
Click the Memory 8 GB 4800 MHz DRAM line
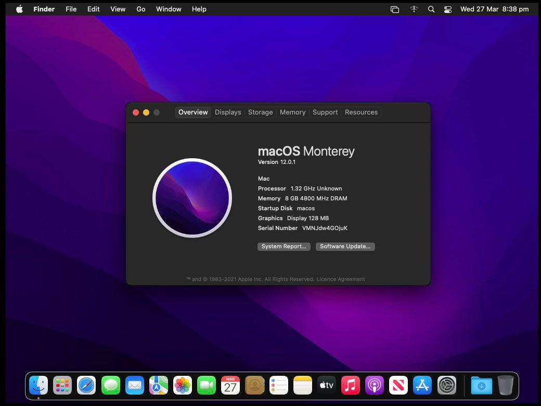(303, 198)
